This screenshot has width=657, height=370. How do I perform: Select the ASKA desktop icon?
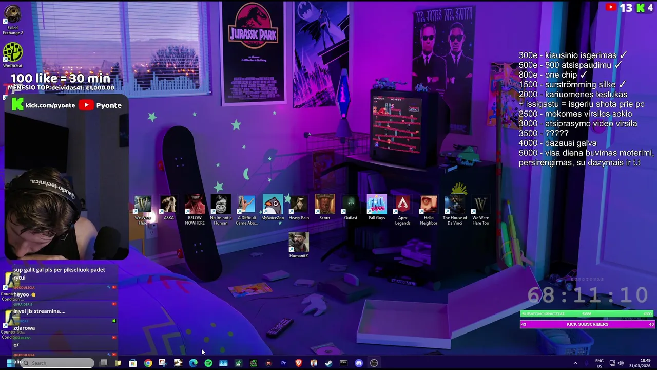(168, 208)
